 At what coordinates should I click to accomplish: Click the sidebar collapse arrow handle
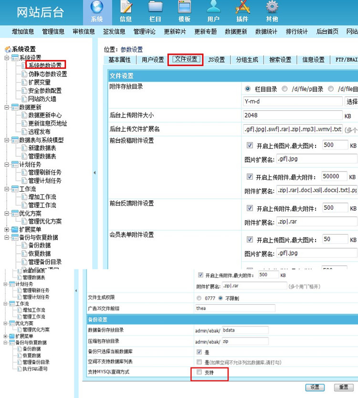point(94,172)
